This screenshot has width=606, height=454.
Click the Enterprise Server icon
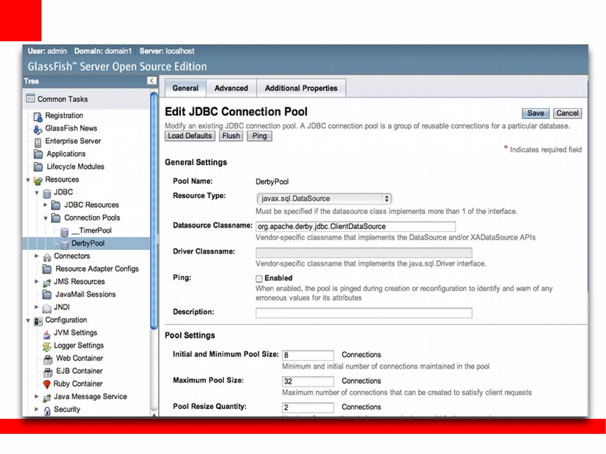pyautogui.click(x=38, y=142)
